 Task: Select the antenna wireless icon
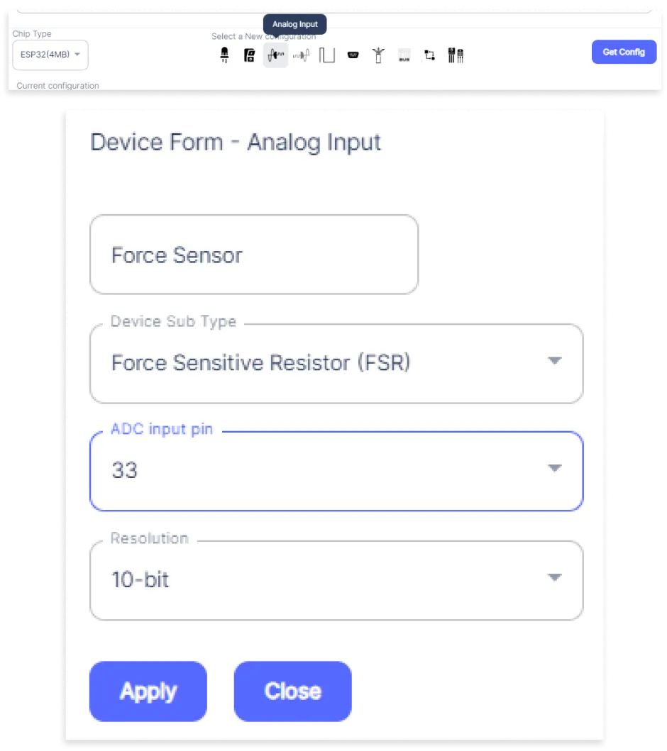(378, 55)
